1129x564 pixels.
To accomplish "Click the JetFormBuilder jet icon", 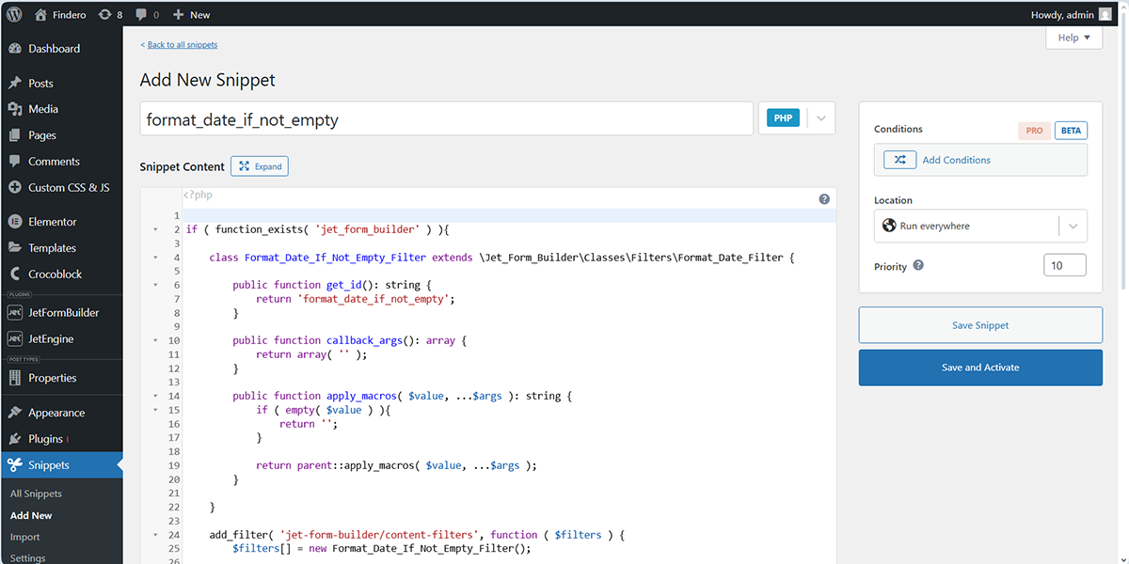I will (x=15, y=312).
